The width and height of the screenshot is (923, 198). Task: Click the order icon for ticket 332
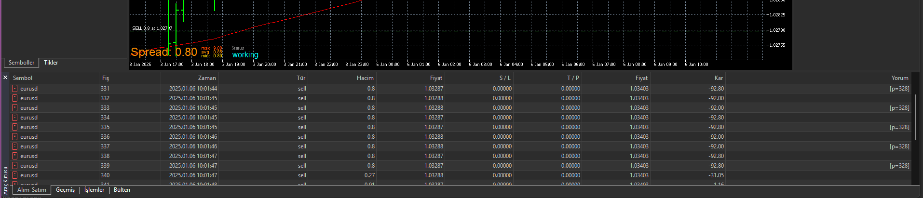(15, 98)
